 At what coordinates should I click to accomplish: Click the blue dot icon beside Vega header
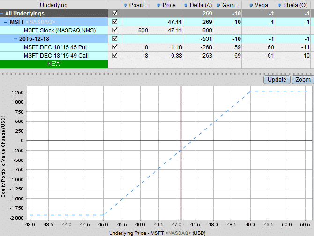[251, 5]
